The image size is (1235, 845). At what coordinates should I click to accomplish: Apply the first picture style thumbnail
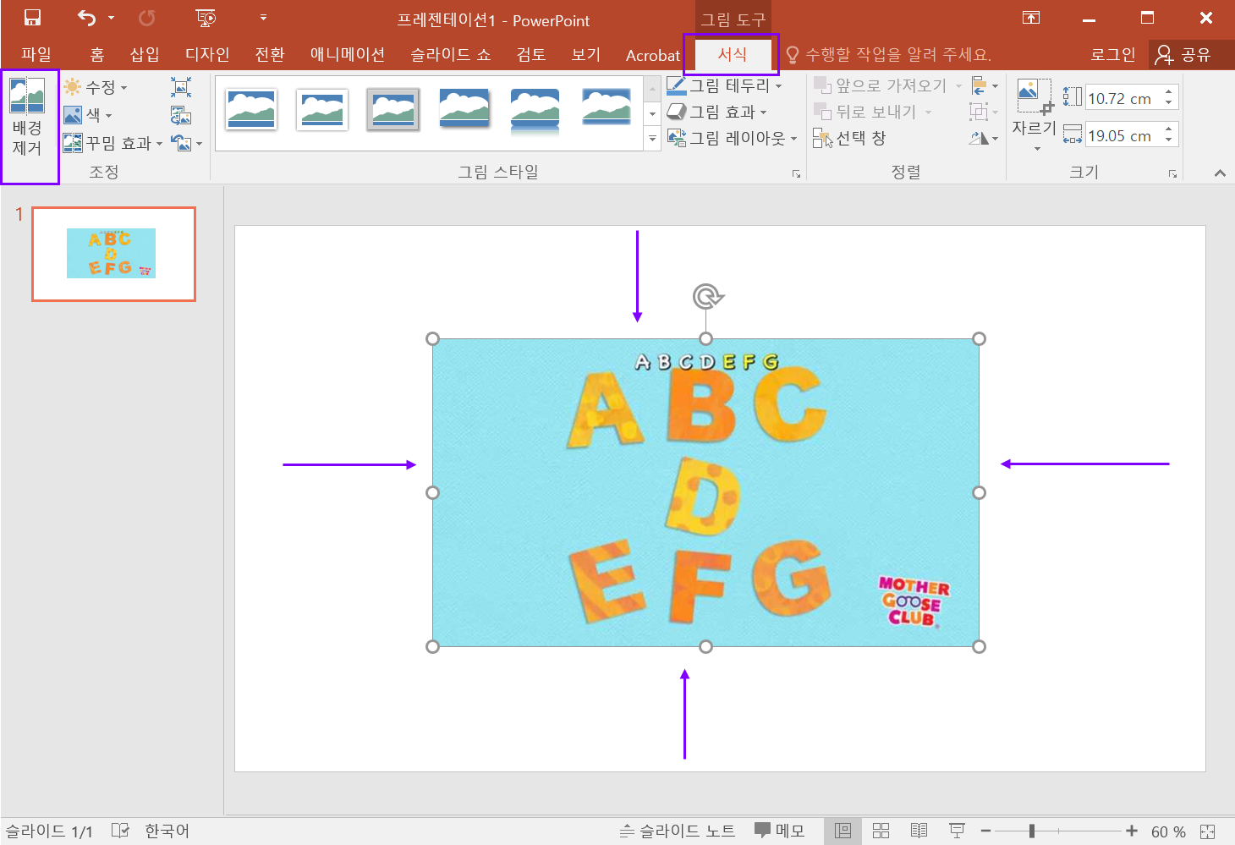[x=251, y=109]
